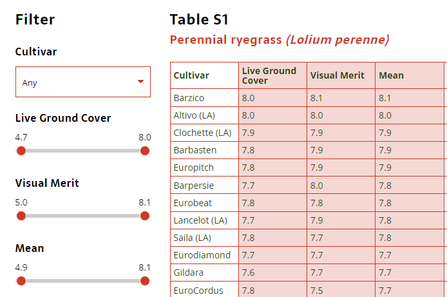Click the Cultivar column header
Screen dimensions: 447x297
pyautogui.click(x=204, y=75)
